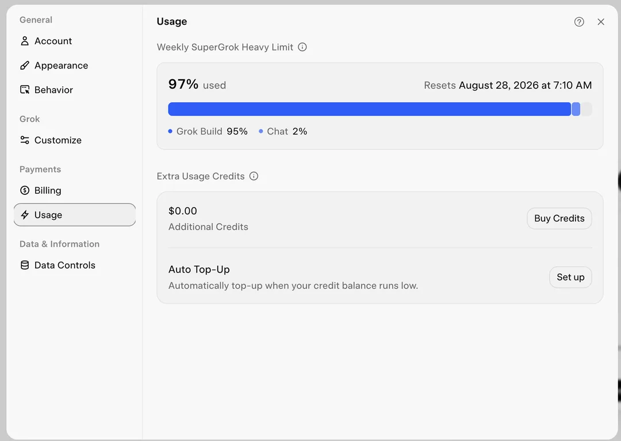Screen dimensions: 621x441
Task: Click Set up for Auto Top-Up
Action: [570, 277]
